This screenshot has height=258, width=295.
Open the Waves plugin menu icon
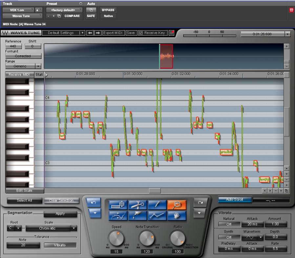[171, 33]
